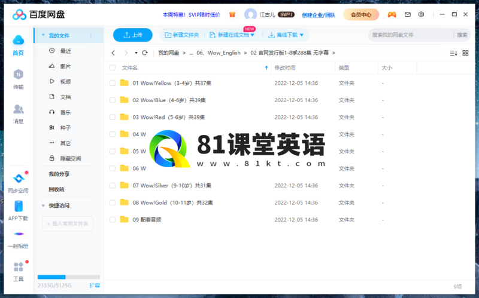Tick the checkbox for 08 Wow!Gold
Image resolution: width=479 pixels, height=298 pixels.
pyautogui.click(x=113, y=202)
